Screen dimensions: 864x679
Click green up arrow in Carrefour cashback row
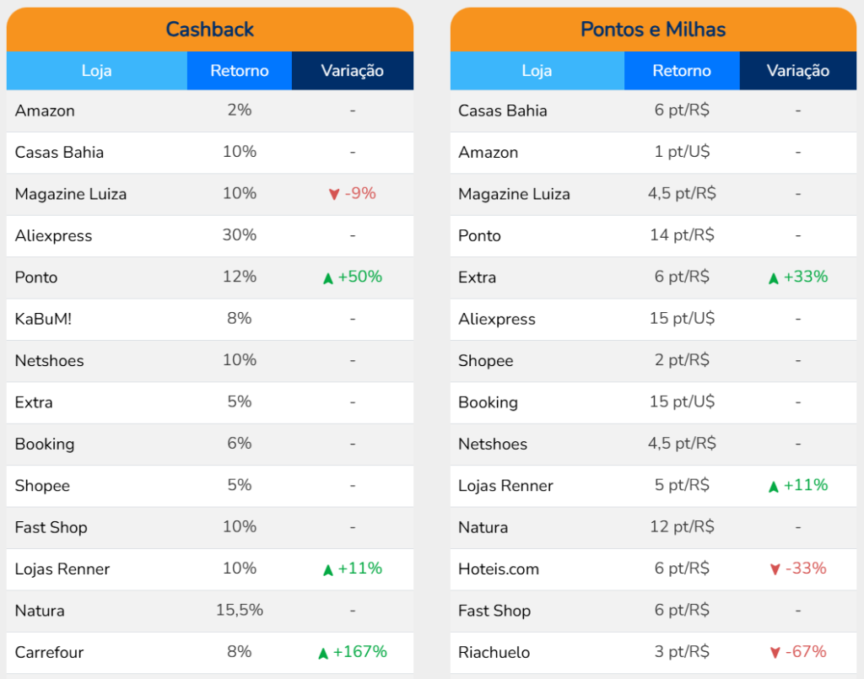coord(323,653)
